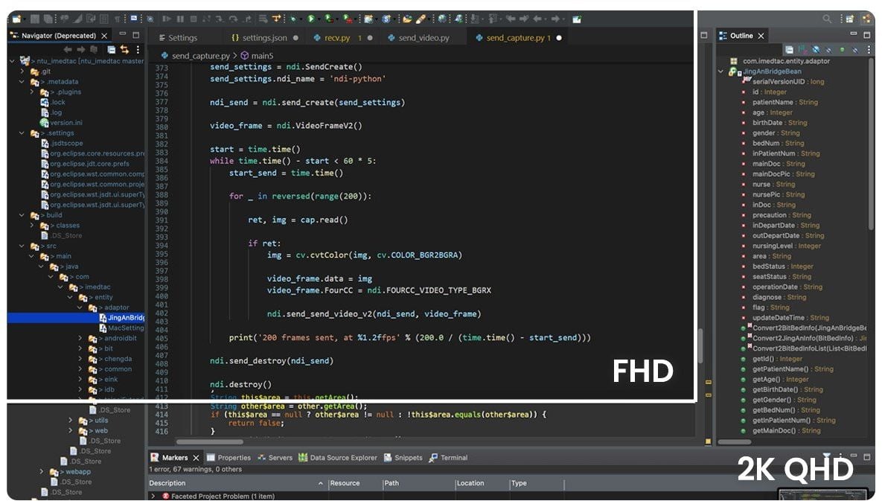Maximize the Outline panel
882x501 pixels.
click(x=867, y=35)
